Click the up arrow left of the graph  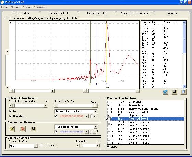tap(7, 51)
